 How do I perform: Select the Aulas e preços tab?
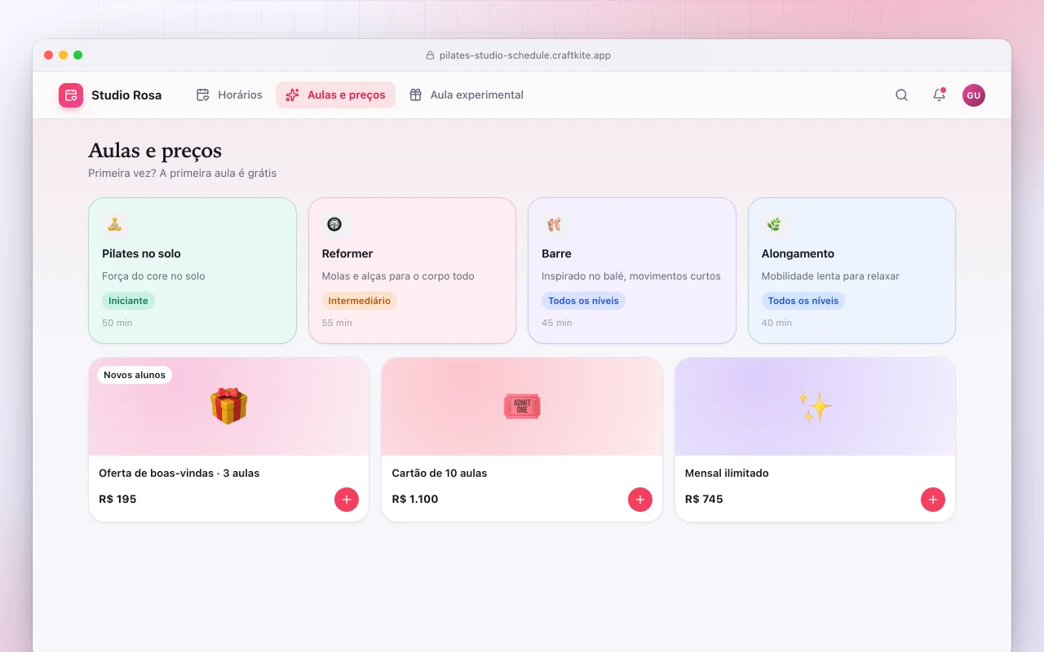point(335,95)
